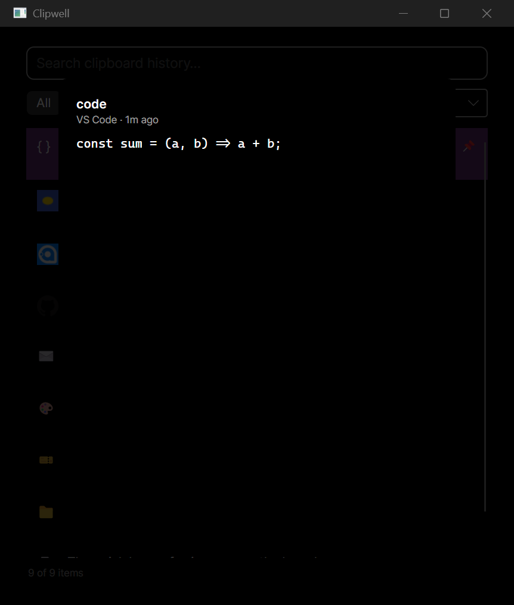Image resolution: width=514 pixels, height=605 pixels.
Task: Open the GitHub icon clipboard entry
Action: click(x=48, y=306)
